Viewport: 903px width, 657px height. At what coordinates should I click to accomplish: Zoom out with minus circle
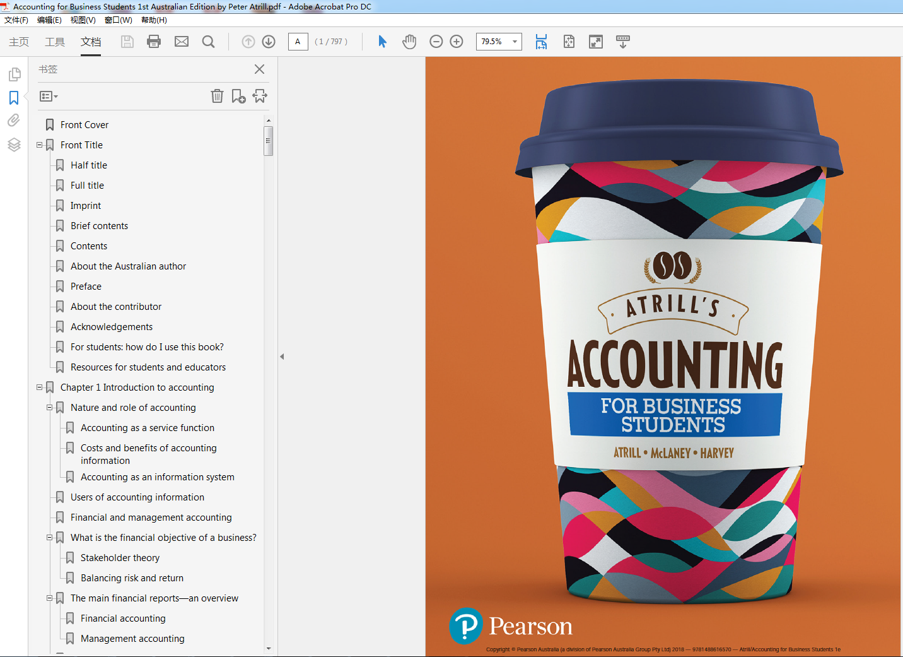point(436,42)
